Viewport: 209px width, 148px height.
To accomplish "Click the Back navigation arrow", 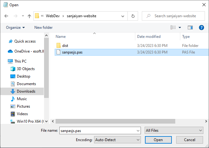I will click(x=6, y=16).
